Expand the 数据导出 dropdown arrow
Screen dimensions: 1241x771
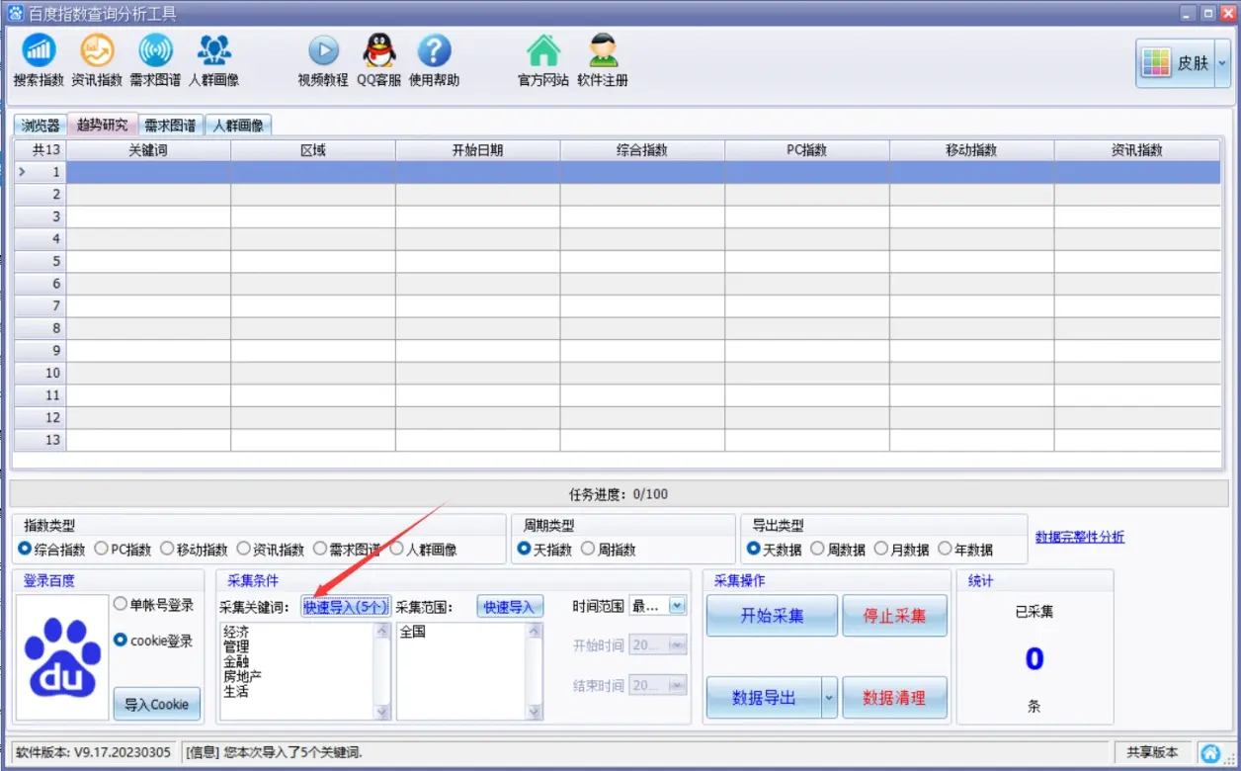830,698
